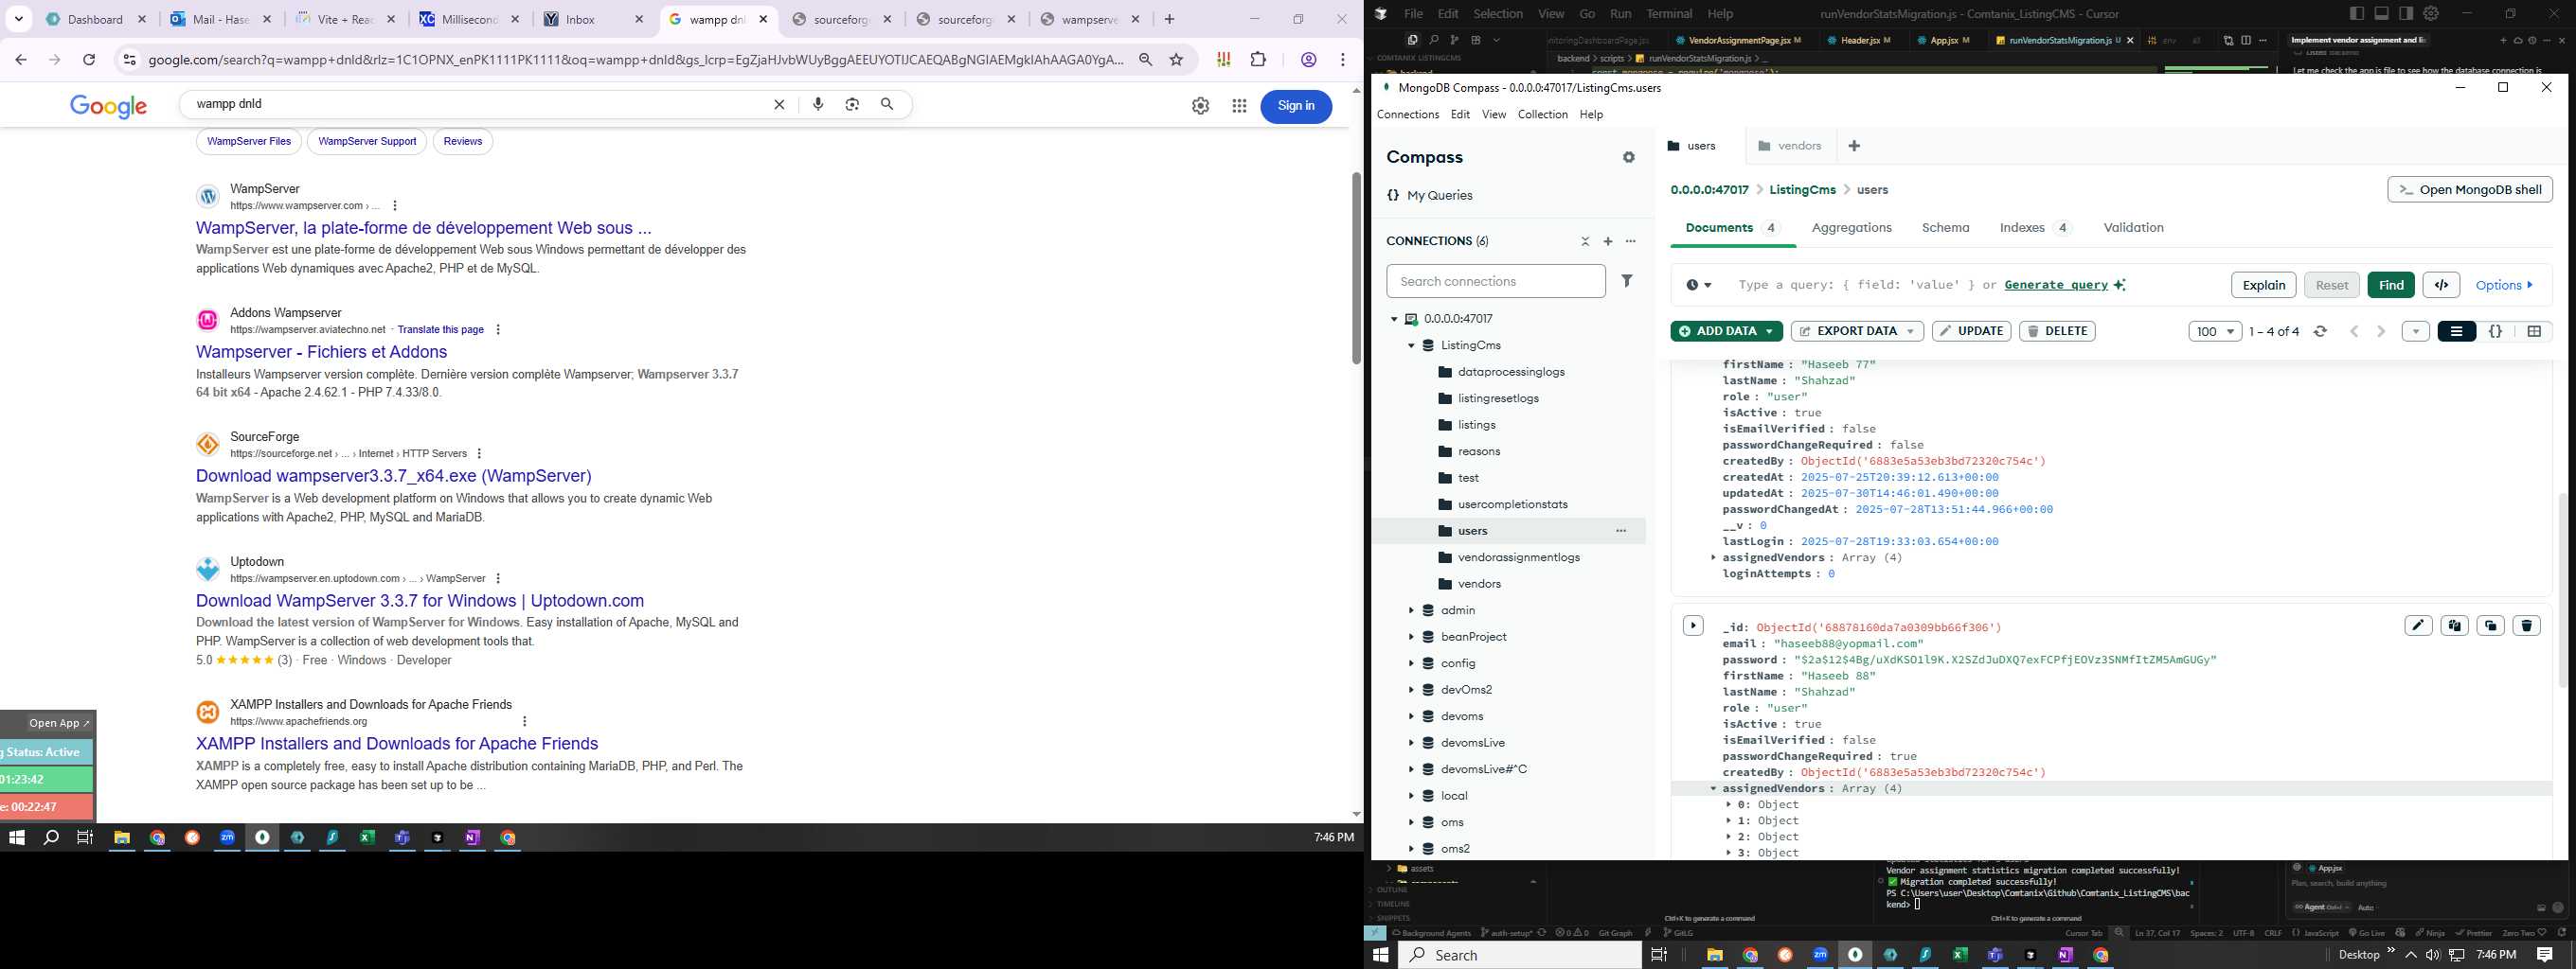
Task: Switch Compass to JSON view
Action: (2495, 331)
